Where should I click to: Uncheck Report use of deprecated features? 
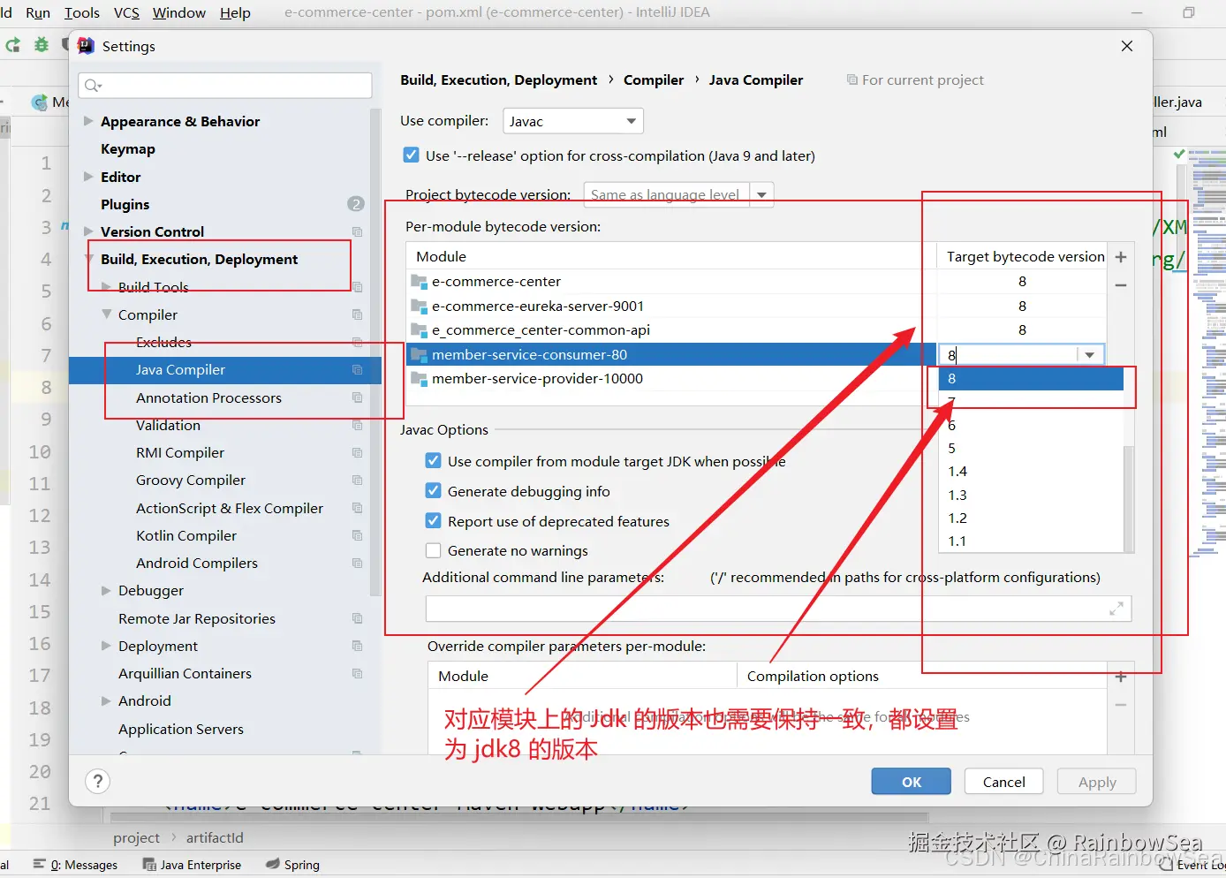pyautogui.click(x=434, y=521)
